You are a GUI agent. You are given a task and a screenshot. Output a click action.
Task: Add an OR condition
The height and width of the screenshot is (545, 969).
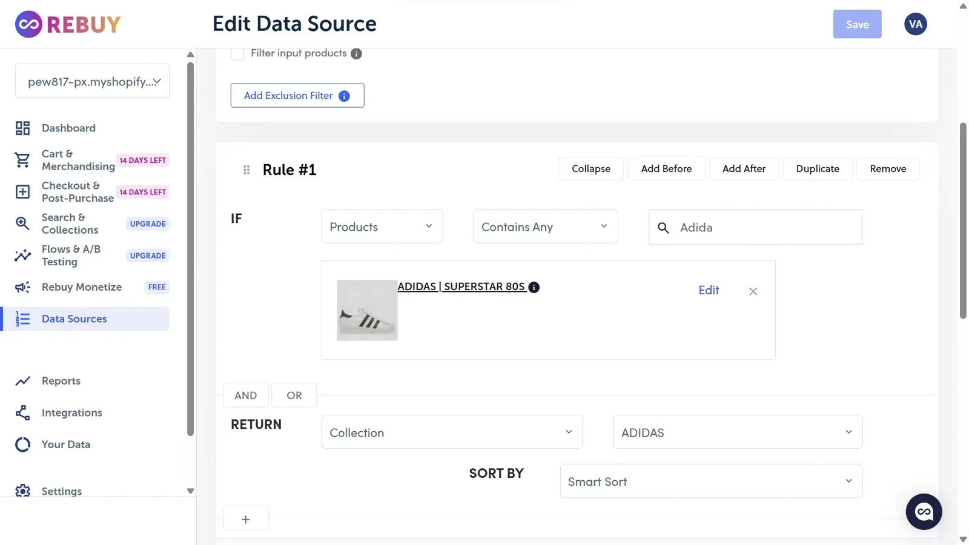point(294,395)
